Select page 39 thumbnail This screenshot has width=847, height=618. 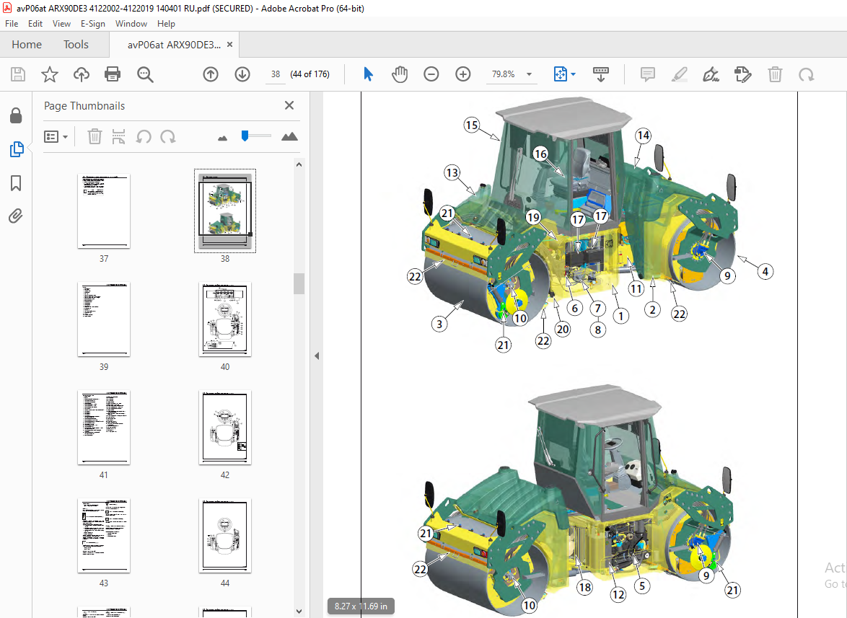point(104,319)
